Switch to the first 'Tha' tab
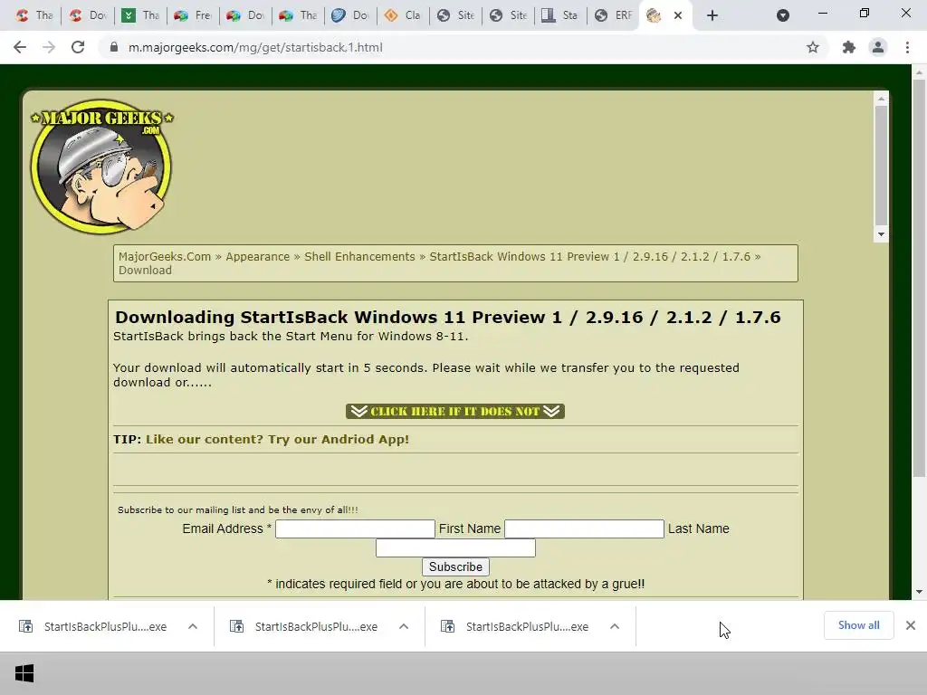This screenshot has width=927, height=695. (33, 15)
